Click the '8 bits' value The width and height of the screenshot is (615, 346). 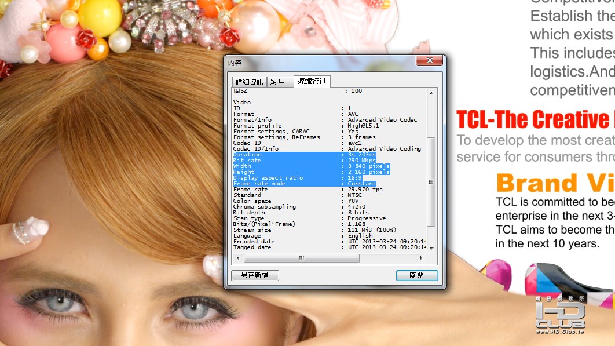pos(358,213)
